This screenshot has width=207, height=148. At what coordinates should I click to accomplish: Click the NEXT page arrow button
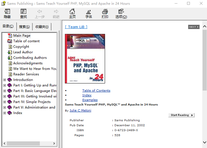[194, 27]
